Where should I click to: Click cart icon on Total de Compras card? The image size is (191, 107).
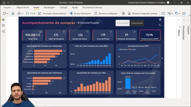tap(64, 32)
